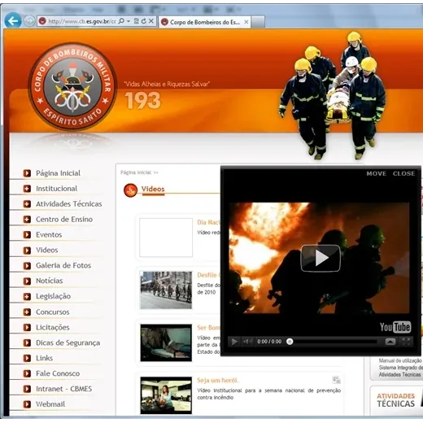
Task: Open the Página Inicial menu item
Action: [58, 173]
